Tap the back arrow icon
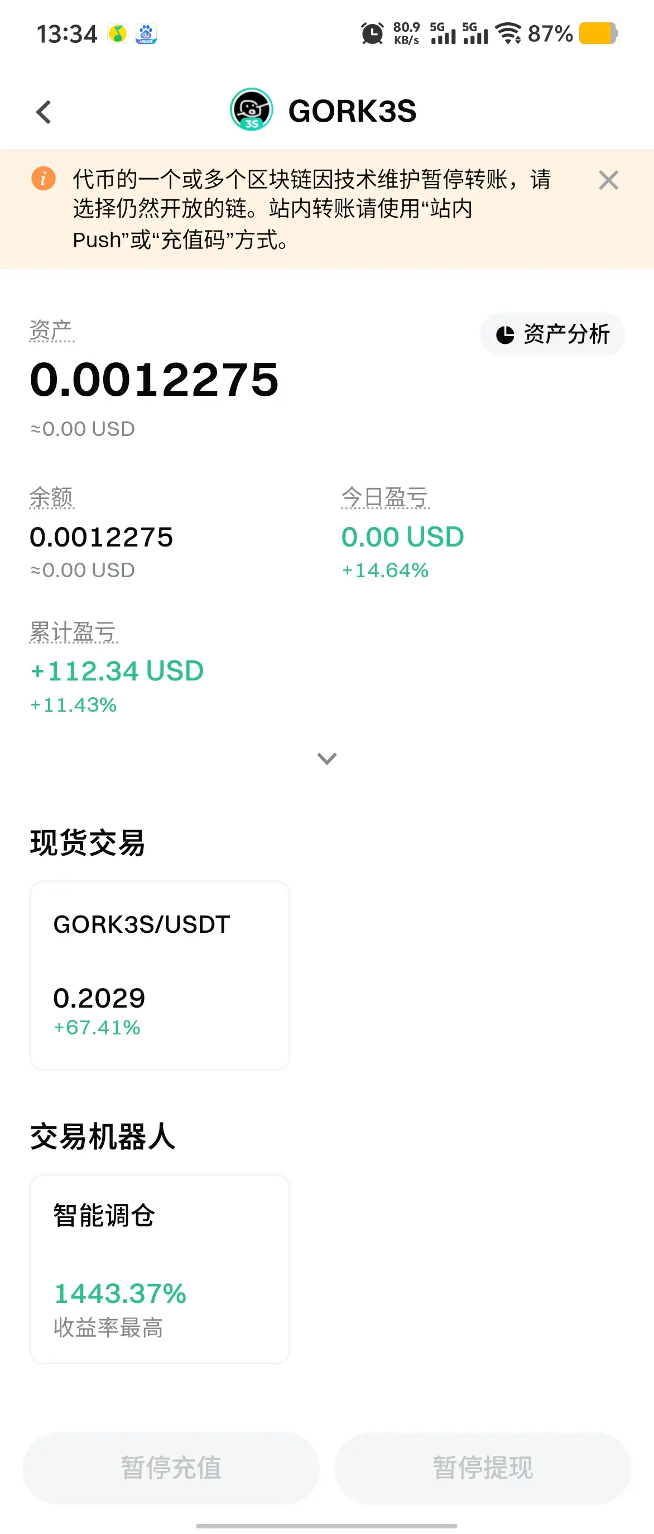Viewport: 654px width, 1534px height. pyautogui.click(x=44, y=111)
